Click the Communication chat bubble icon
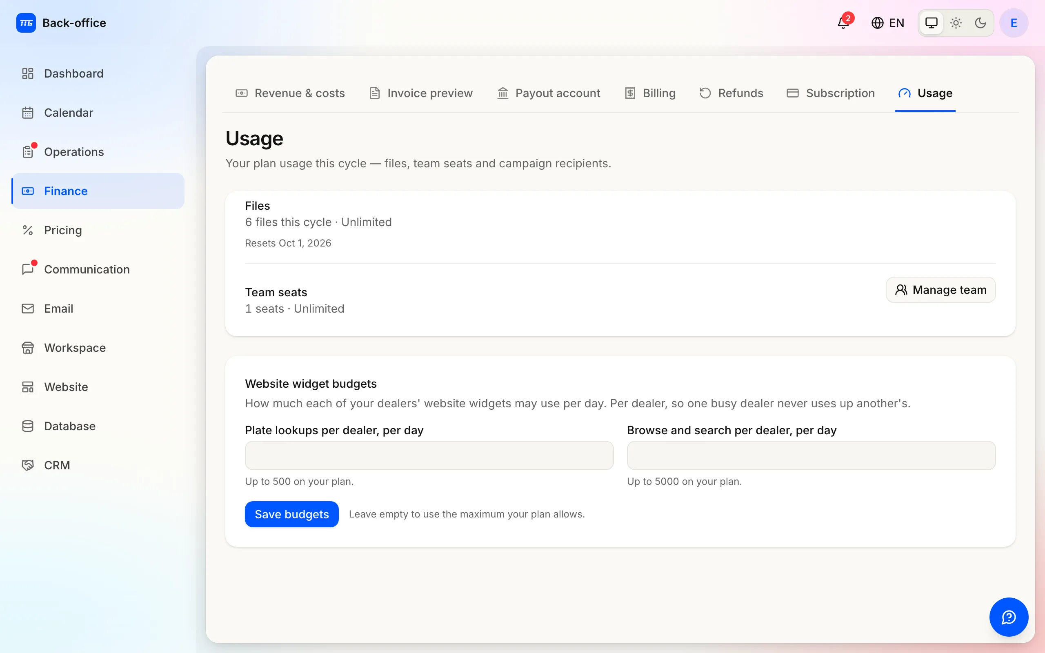 [28, 269]
